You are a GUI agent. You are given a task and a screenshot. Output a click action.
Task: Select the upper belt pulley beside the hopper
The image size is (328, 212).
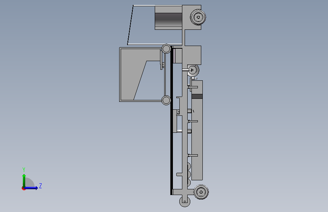166,49
